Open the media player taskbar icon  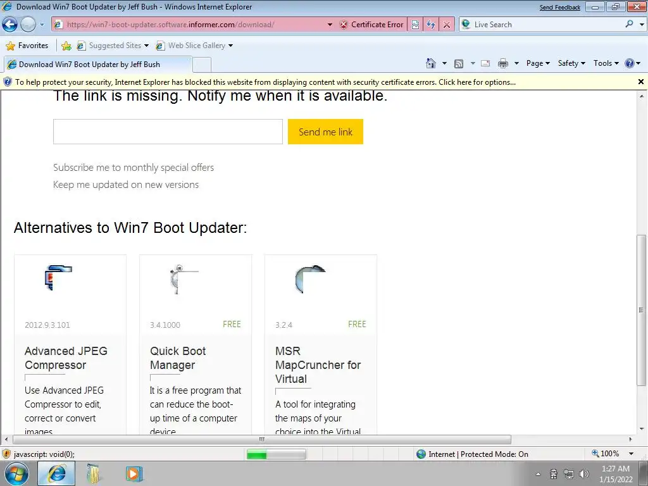tap(134, 473)
